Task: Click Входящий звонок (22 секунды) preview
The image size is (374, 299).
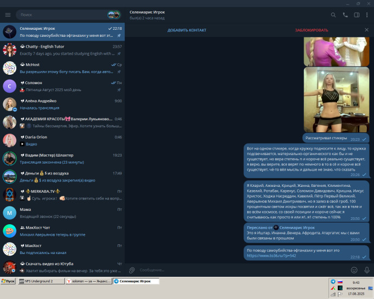Action: pyautogui.click(x=48, y=217)
